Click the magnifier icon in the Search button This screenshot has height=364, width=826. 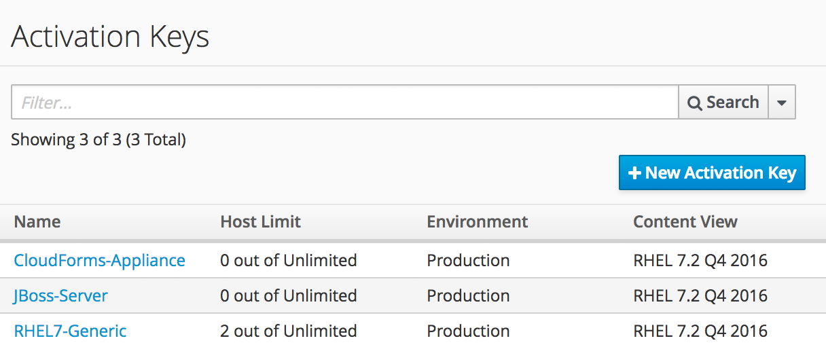pos(694,103)
